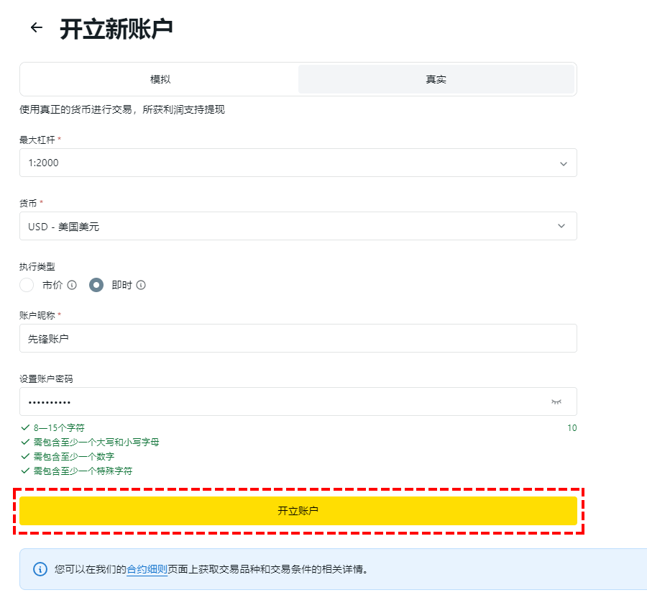Open the 最大杠杆 1:2000 dropdown
Viewport: 647px width, 608px height.
(x=298, y=163)
